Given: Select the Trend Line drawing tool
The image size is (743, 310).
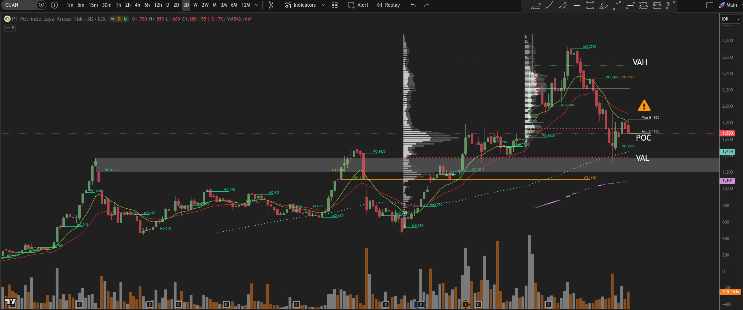Looking at the screenshot, I should click(x=549, y=5).
